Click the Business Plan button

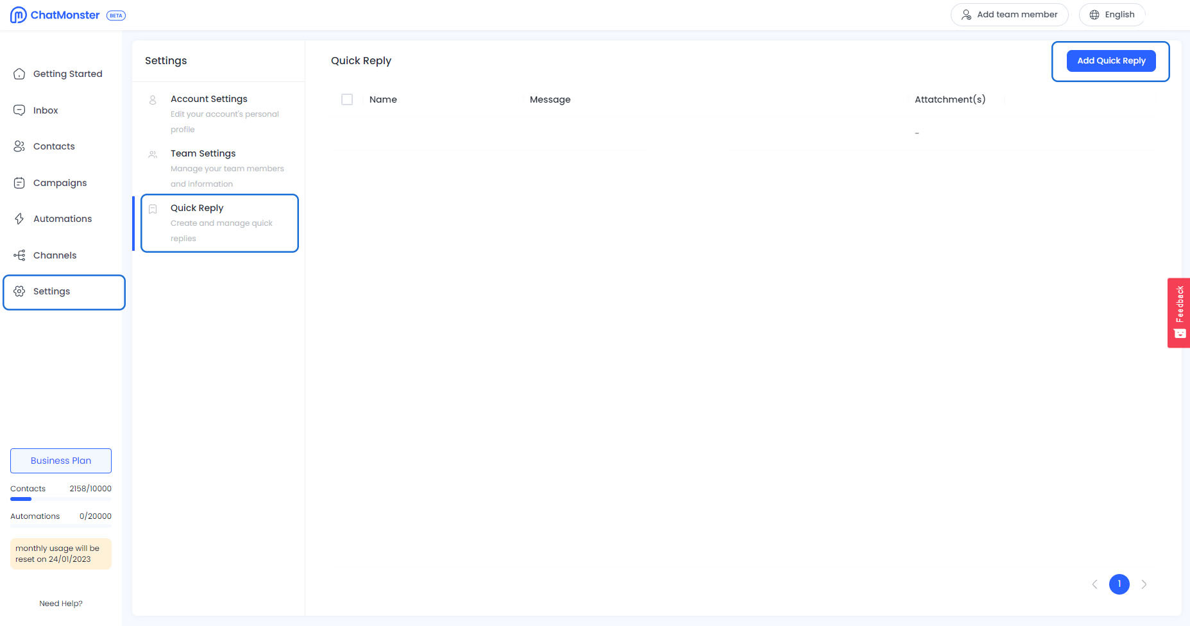pyautogui.click(x=61, y=461)
